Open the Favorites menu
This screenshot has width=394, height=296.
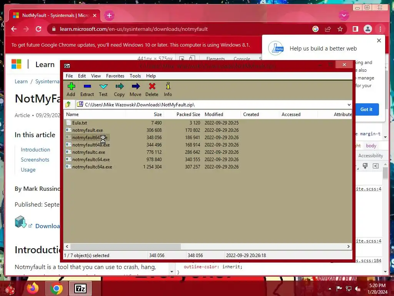coord(115,76)
